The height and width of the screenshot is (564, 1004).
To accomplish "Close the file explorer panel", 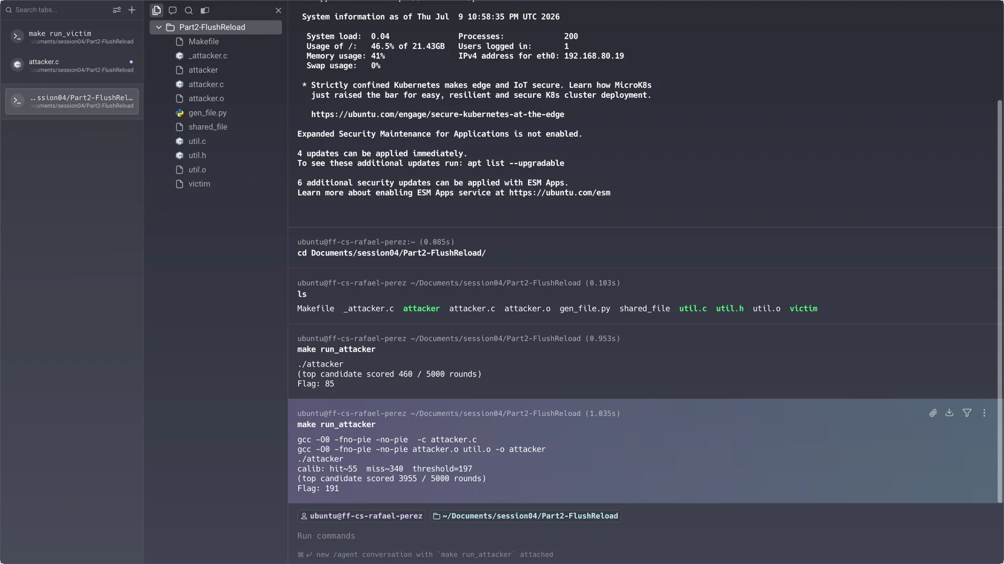I will [x=279, y=10].
